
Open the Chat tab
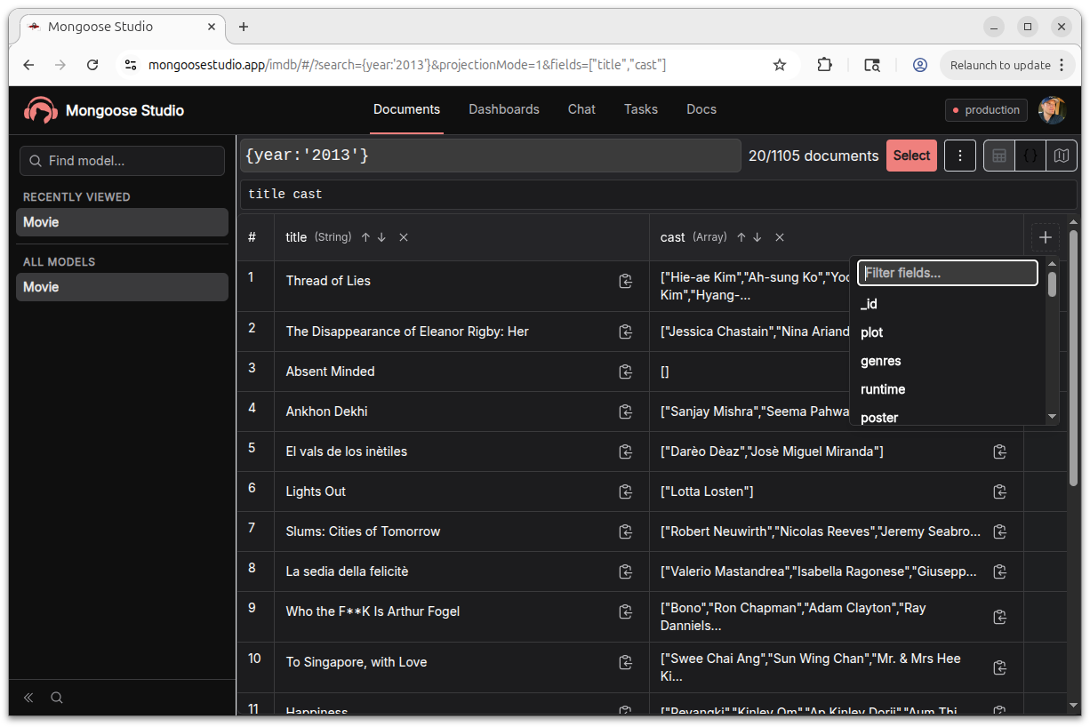coord(581,109)
